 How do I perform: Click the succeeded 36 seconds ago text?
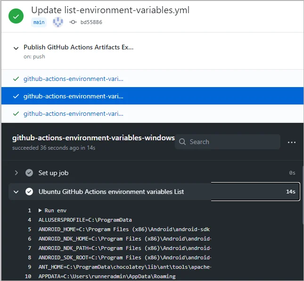[x=54, y=148]
